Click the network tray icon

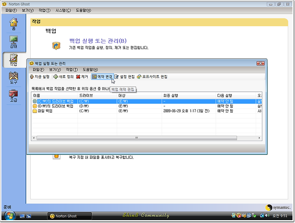tap(262, 215)
